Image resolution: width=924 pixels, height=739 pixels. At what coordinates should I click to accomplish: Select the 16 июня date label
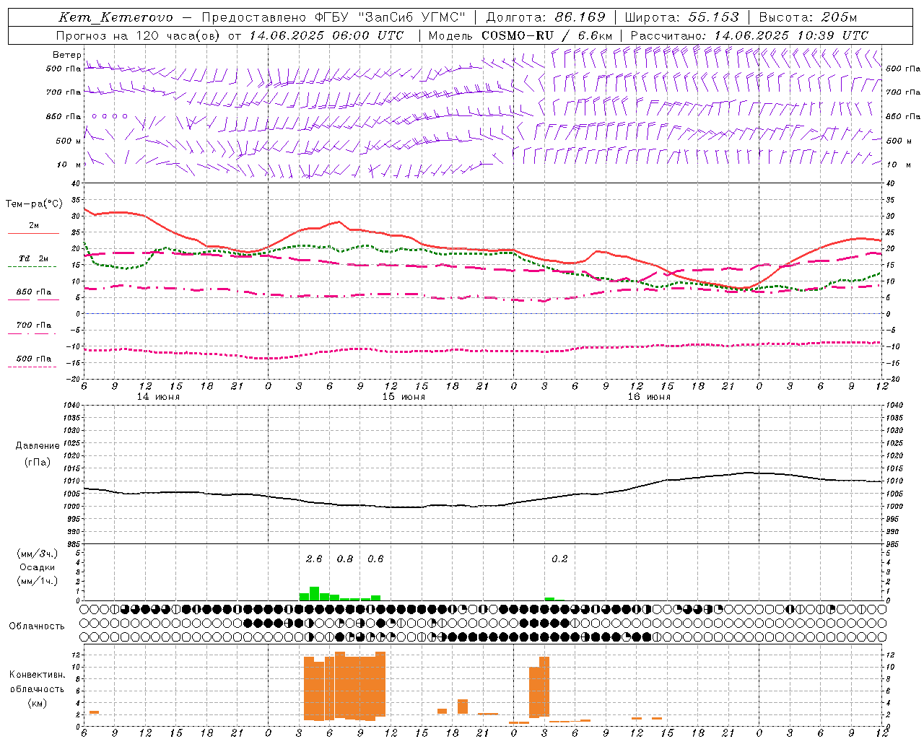click(649, 397)
